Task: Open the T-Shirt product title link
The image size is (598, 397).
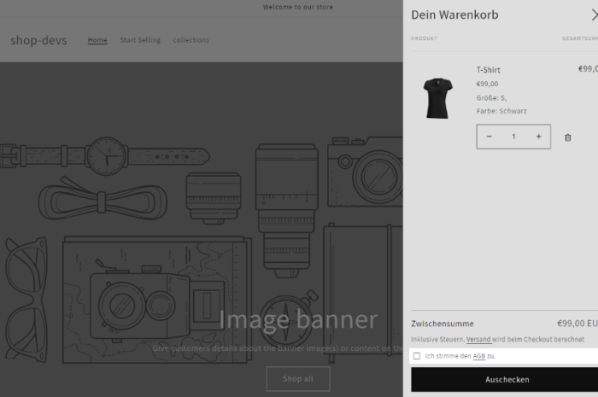Action: tap(488, 70)
